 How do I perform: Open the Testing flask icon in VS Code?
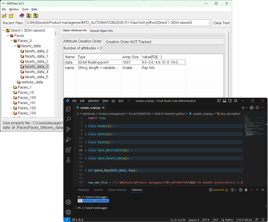click(x=68, y=160)
